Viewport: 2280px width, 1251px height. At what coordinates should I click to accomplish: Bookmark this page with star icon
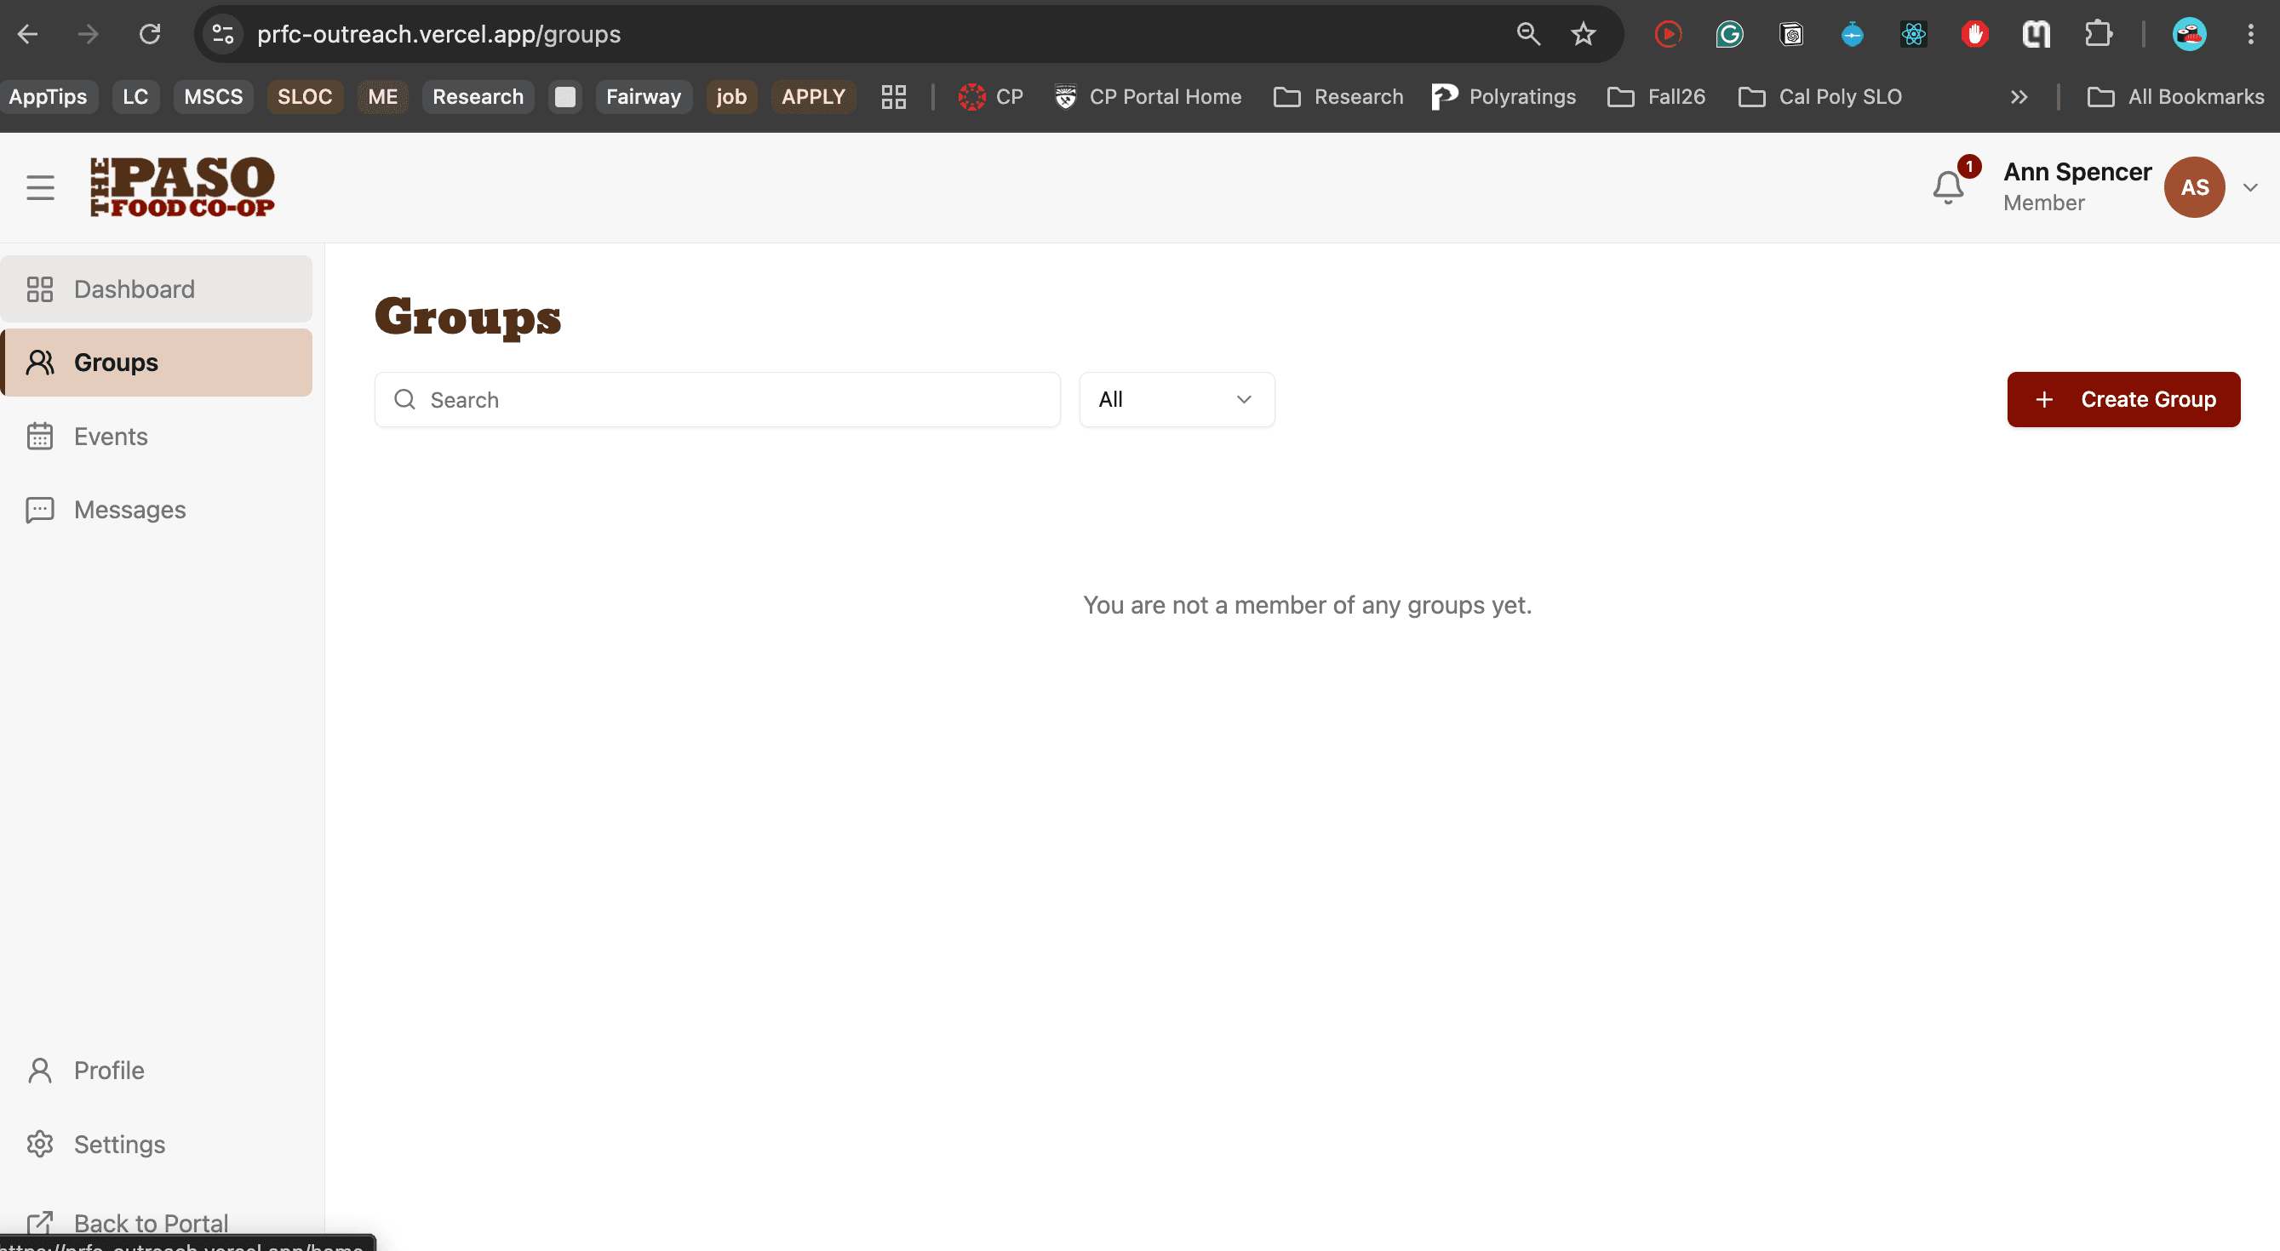1584,35
